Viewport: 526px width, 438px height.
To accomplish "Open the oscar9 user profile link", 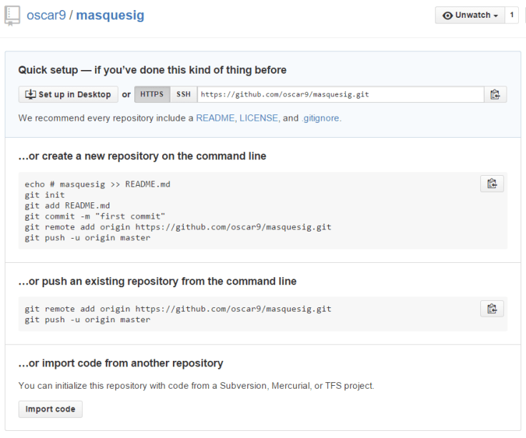I will 47,15.
